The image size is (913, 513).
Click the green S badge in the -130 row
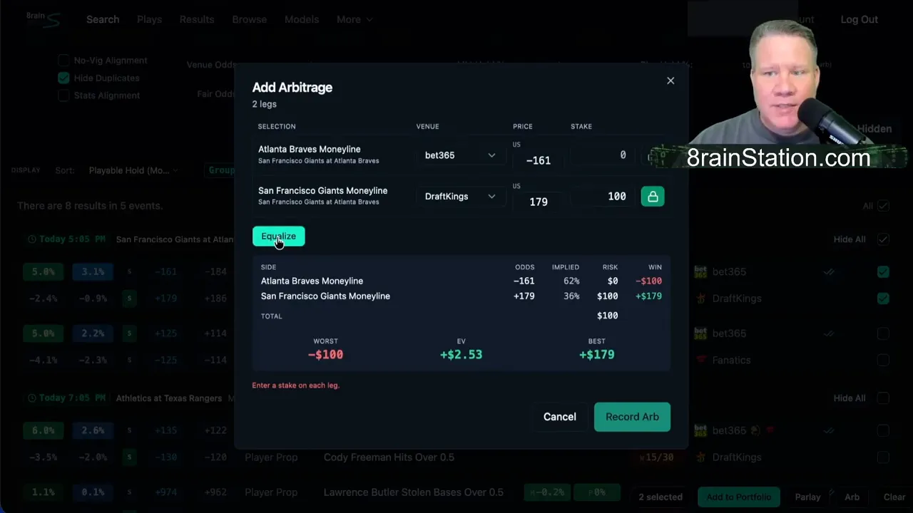[x=129, y=457]
